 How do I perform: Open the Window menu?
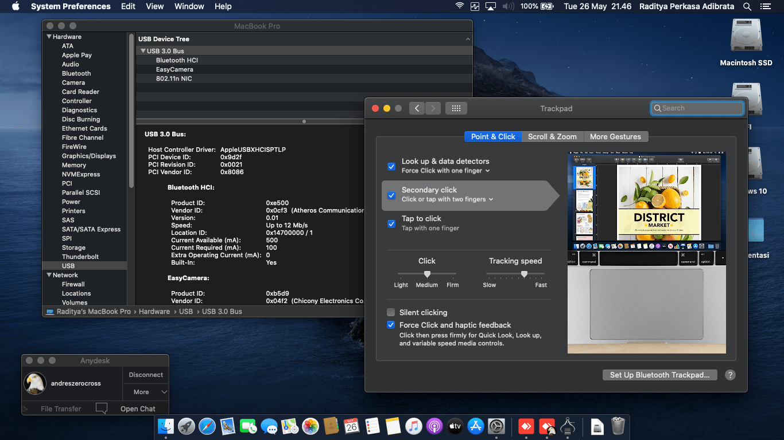[x=189, y=6]
